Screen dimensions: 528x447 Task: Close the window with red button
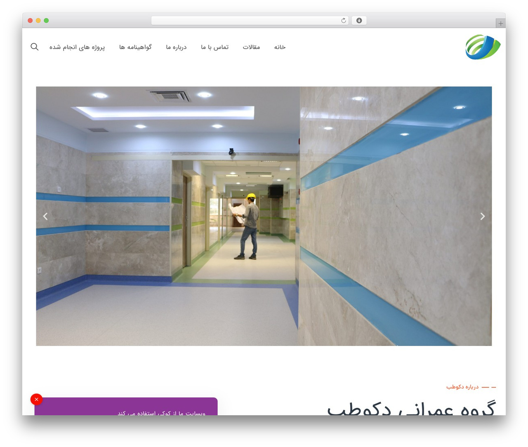point(30,21)
